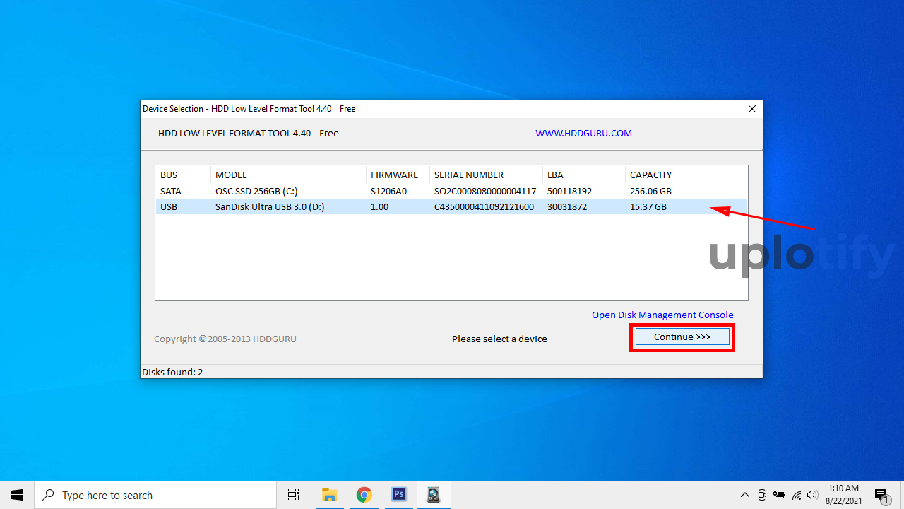The image size is (904, 509).
Task: Click the BUS column header
Action: 183,175
